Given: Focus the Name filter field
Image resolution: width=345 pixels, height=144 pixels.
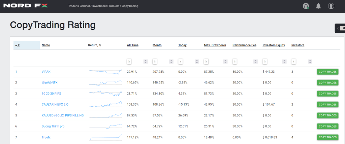Looking at the screenshot, I should tap(63, 62).
